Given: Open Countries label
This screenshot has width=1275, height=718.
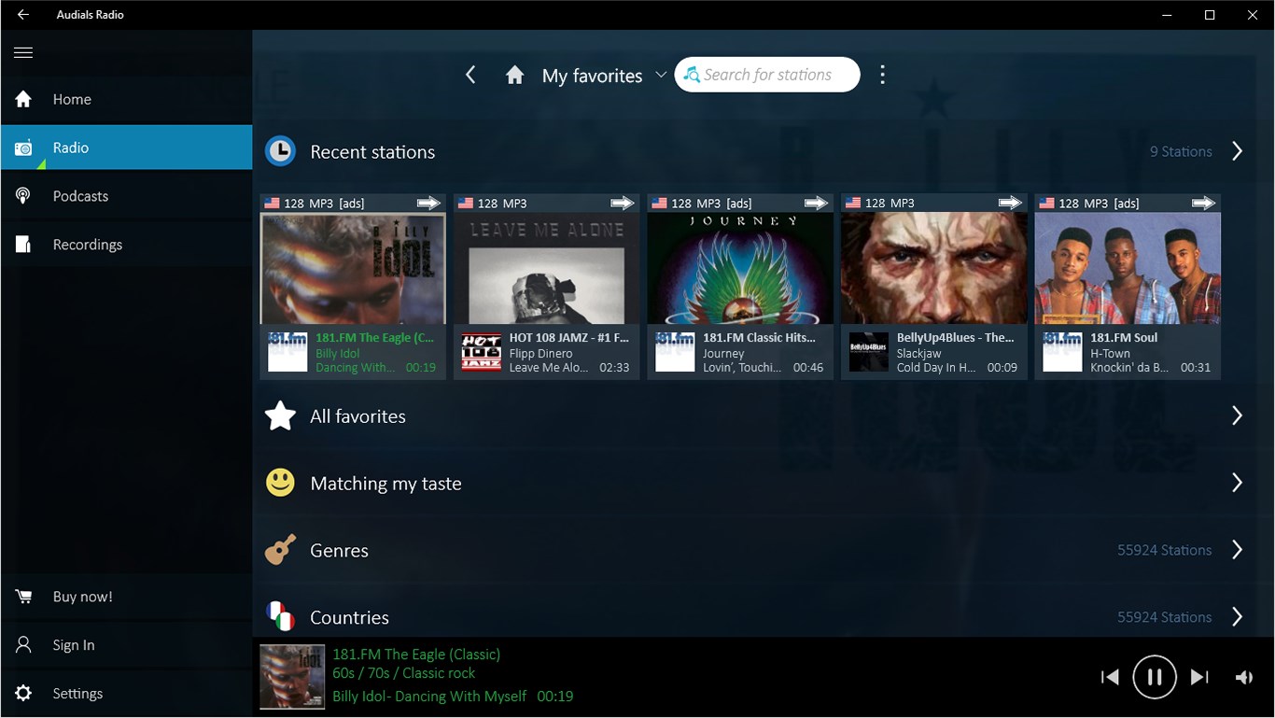Looking at the screenshot, I should point(349,617).
